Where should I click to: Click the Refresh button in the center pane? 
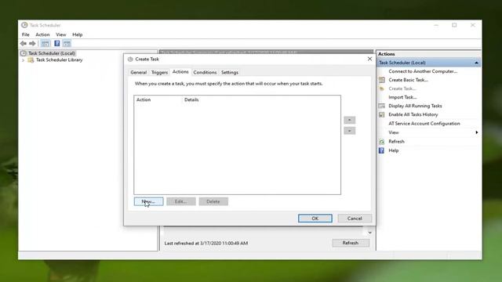click(x=351, y=243)
